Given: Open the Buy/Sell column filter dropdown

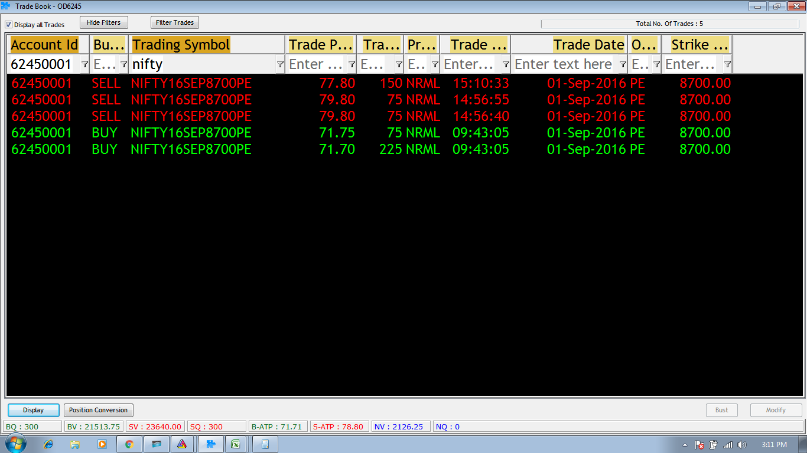Looking at the screenshot, I should pos(123,64).
